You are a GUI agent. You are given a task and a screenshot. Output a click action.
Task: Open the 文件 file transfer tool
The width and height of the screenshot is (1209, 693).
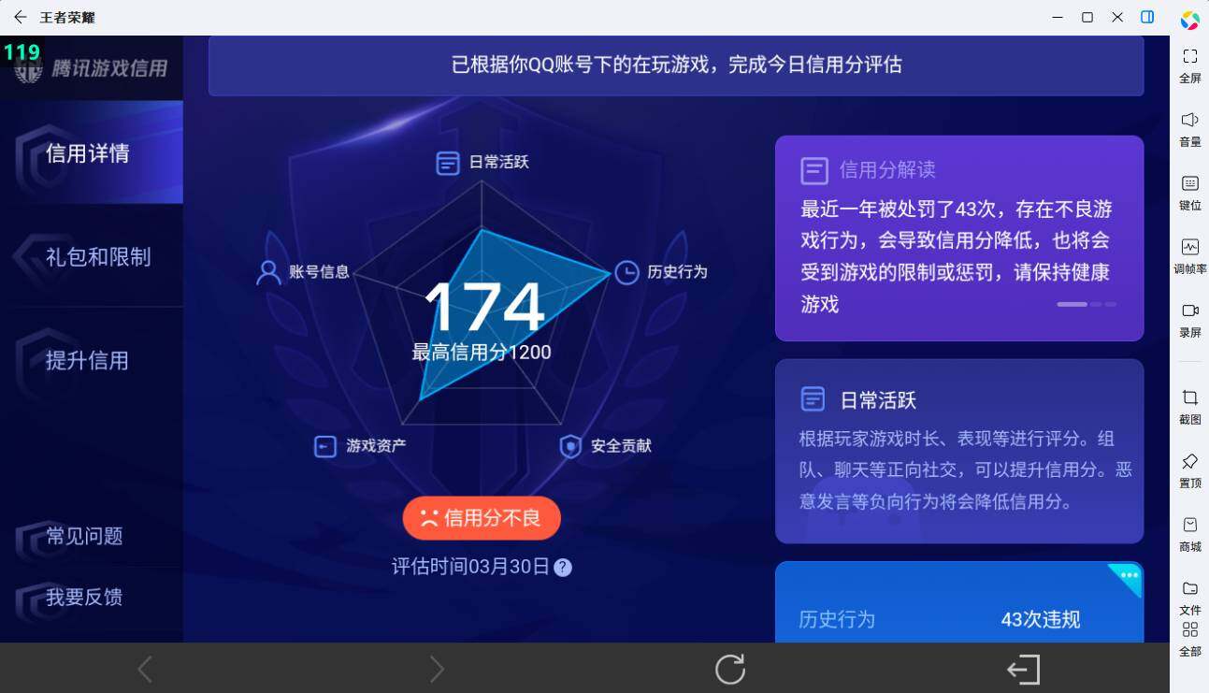[1189, 597]
